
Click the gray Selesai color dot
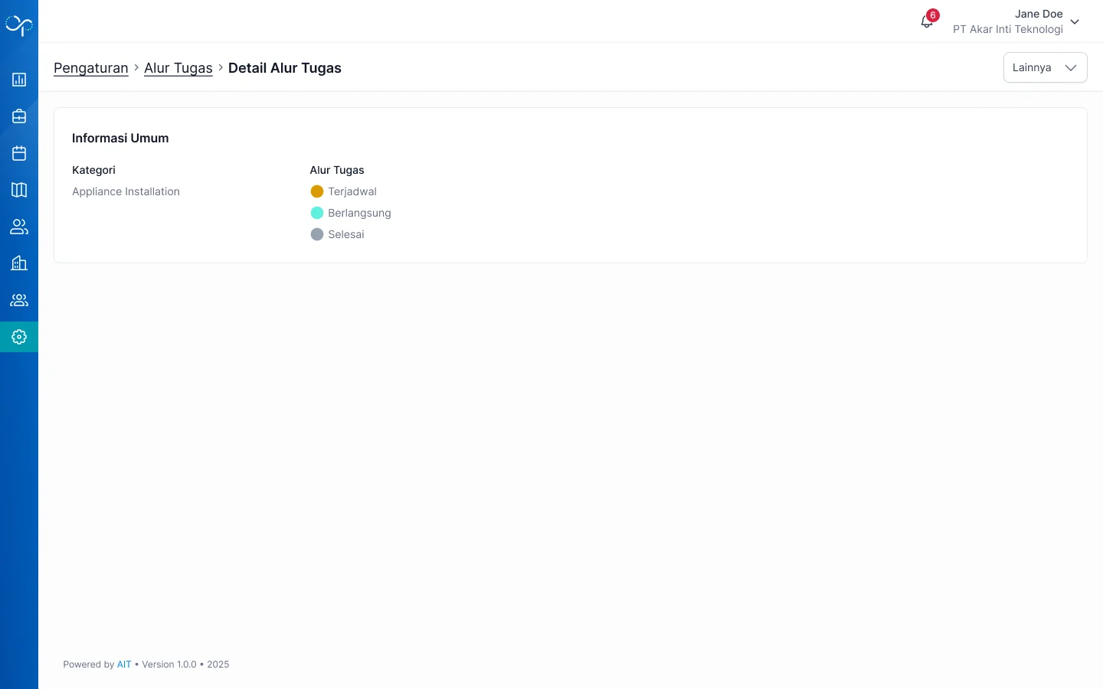click(x=317, y=234)
